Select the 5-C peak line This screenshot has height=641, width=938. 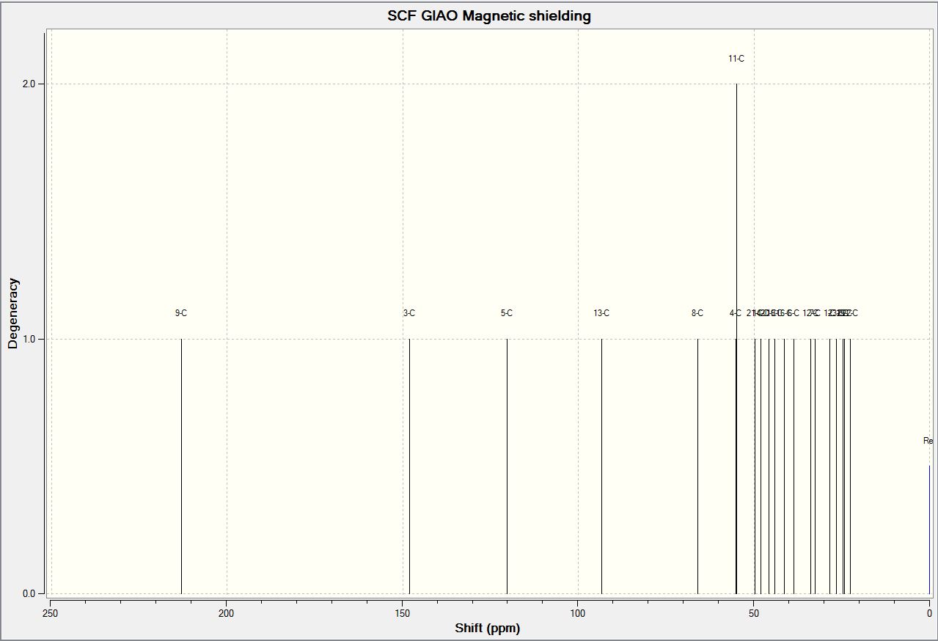tap(507, 466)
